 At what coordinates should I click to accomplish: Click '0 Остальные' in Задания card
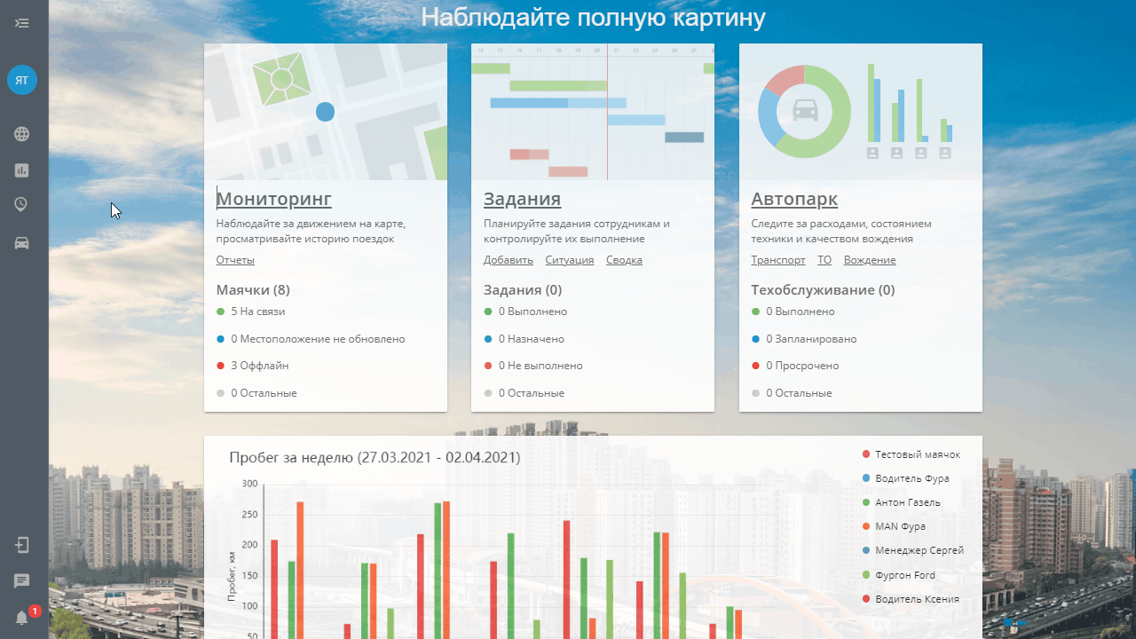pyautogui.click(x=524, y=393)
